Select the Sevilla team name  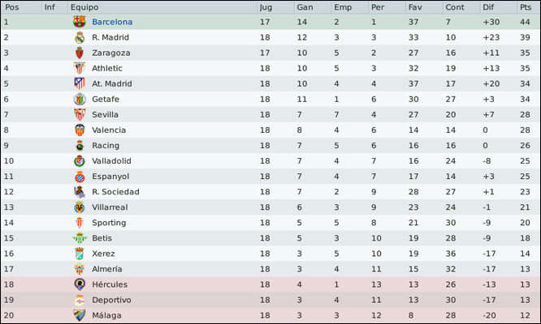pos(106,114)
